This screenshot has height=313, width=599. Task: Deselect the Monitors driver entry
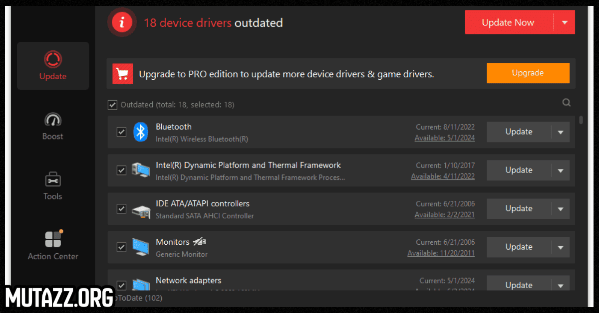pos(121,247)
